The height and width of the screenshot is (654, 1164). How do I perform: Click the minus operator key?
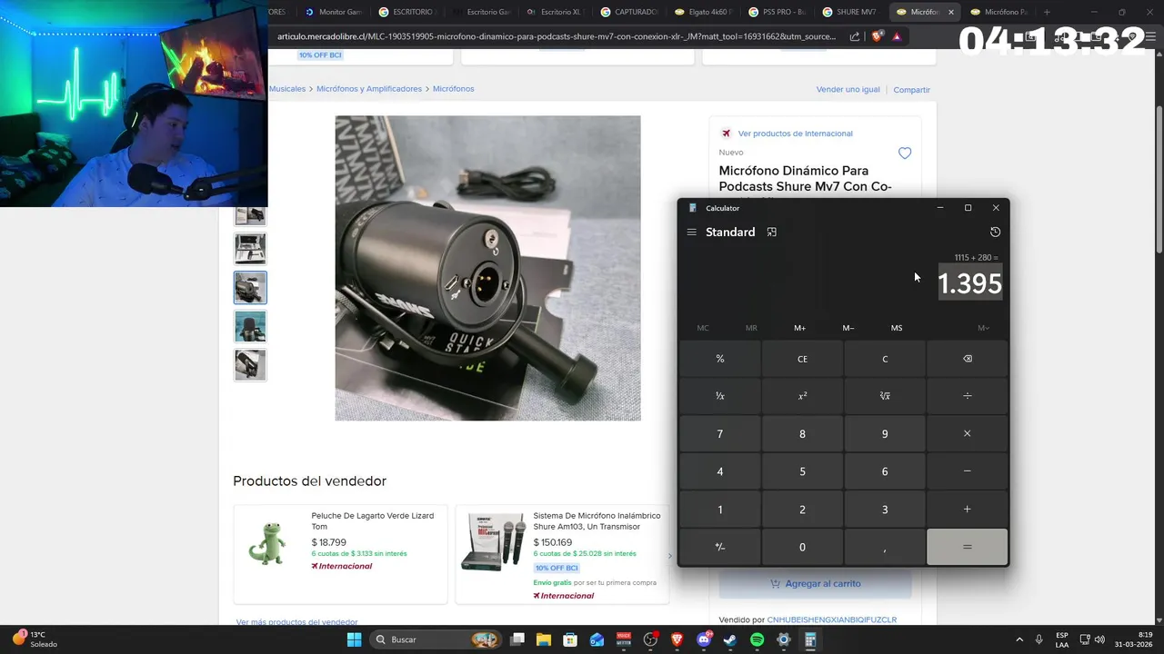pyautogui.click(x=967, y=471)
